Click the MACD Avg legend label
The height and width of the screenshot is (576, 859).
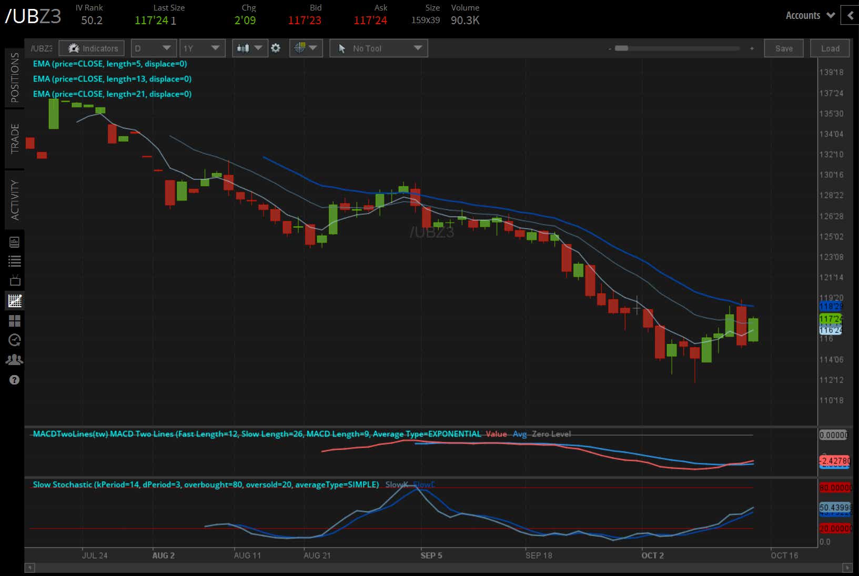[520, 434]
